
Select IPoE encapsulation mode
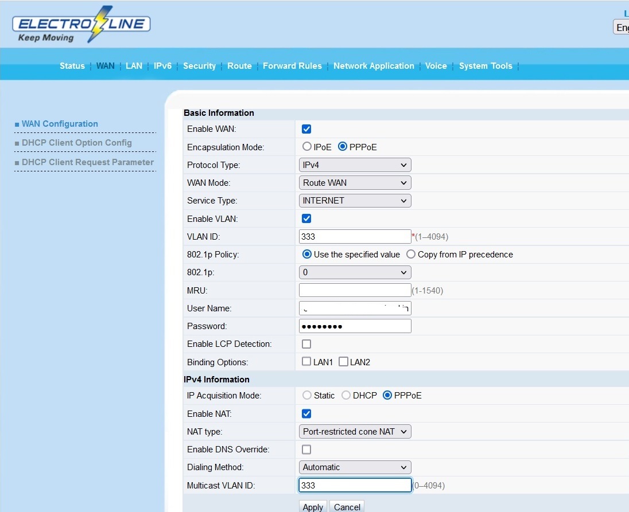pos(307,147)
